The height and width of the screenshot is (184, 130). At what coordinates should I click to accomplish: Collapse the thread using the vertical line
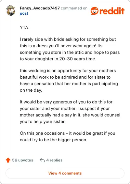click(11, 84)
